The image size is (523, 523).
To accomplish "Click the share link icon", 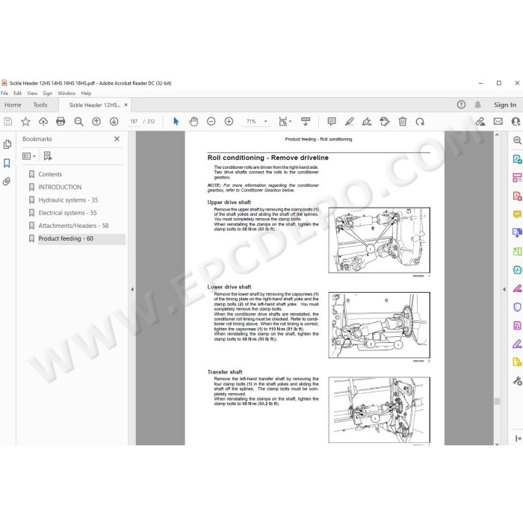I will tap(480, 121).
